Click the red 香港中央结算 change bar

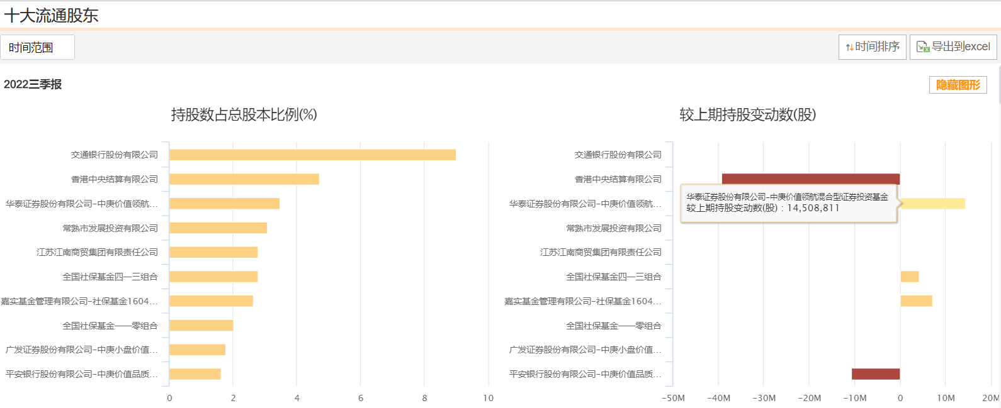[811, 179]
